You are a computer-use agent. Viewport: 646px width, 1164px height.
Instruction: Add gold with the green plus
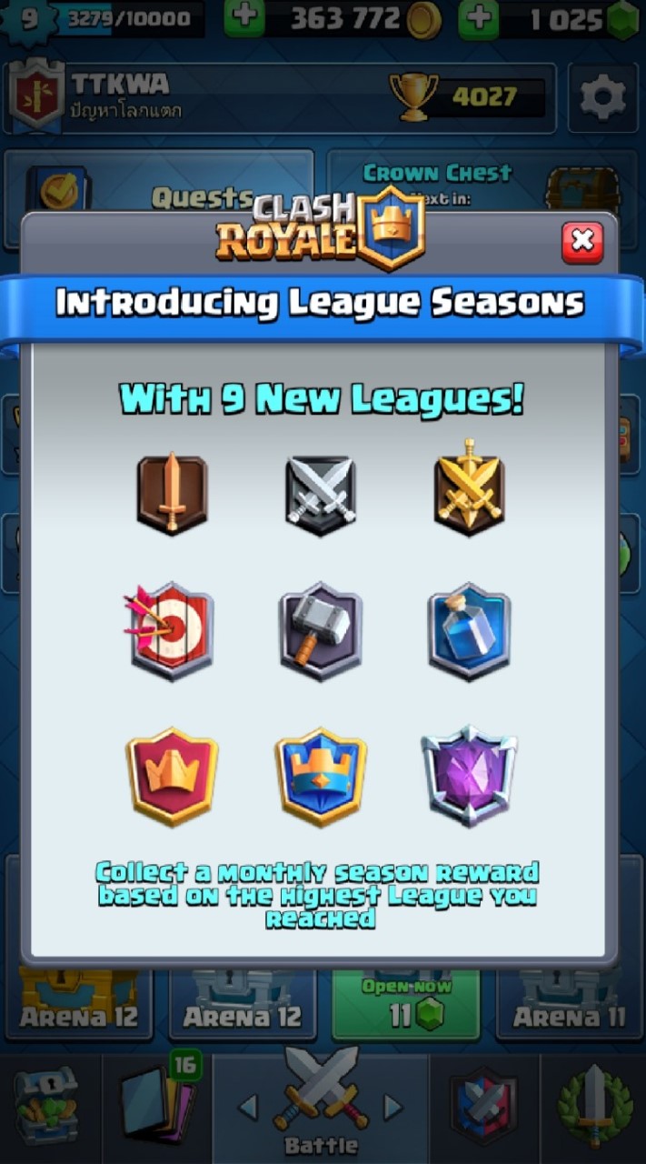point(243,18)
